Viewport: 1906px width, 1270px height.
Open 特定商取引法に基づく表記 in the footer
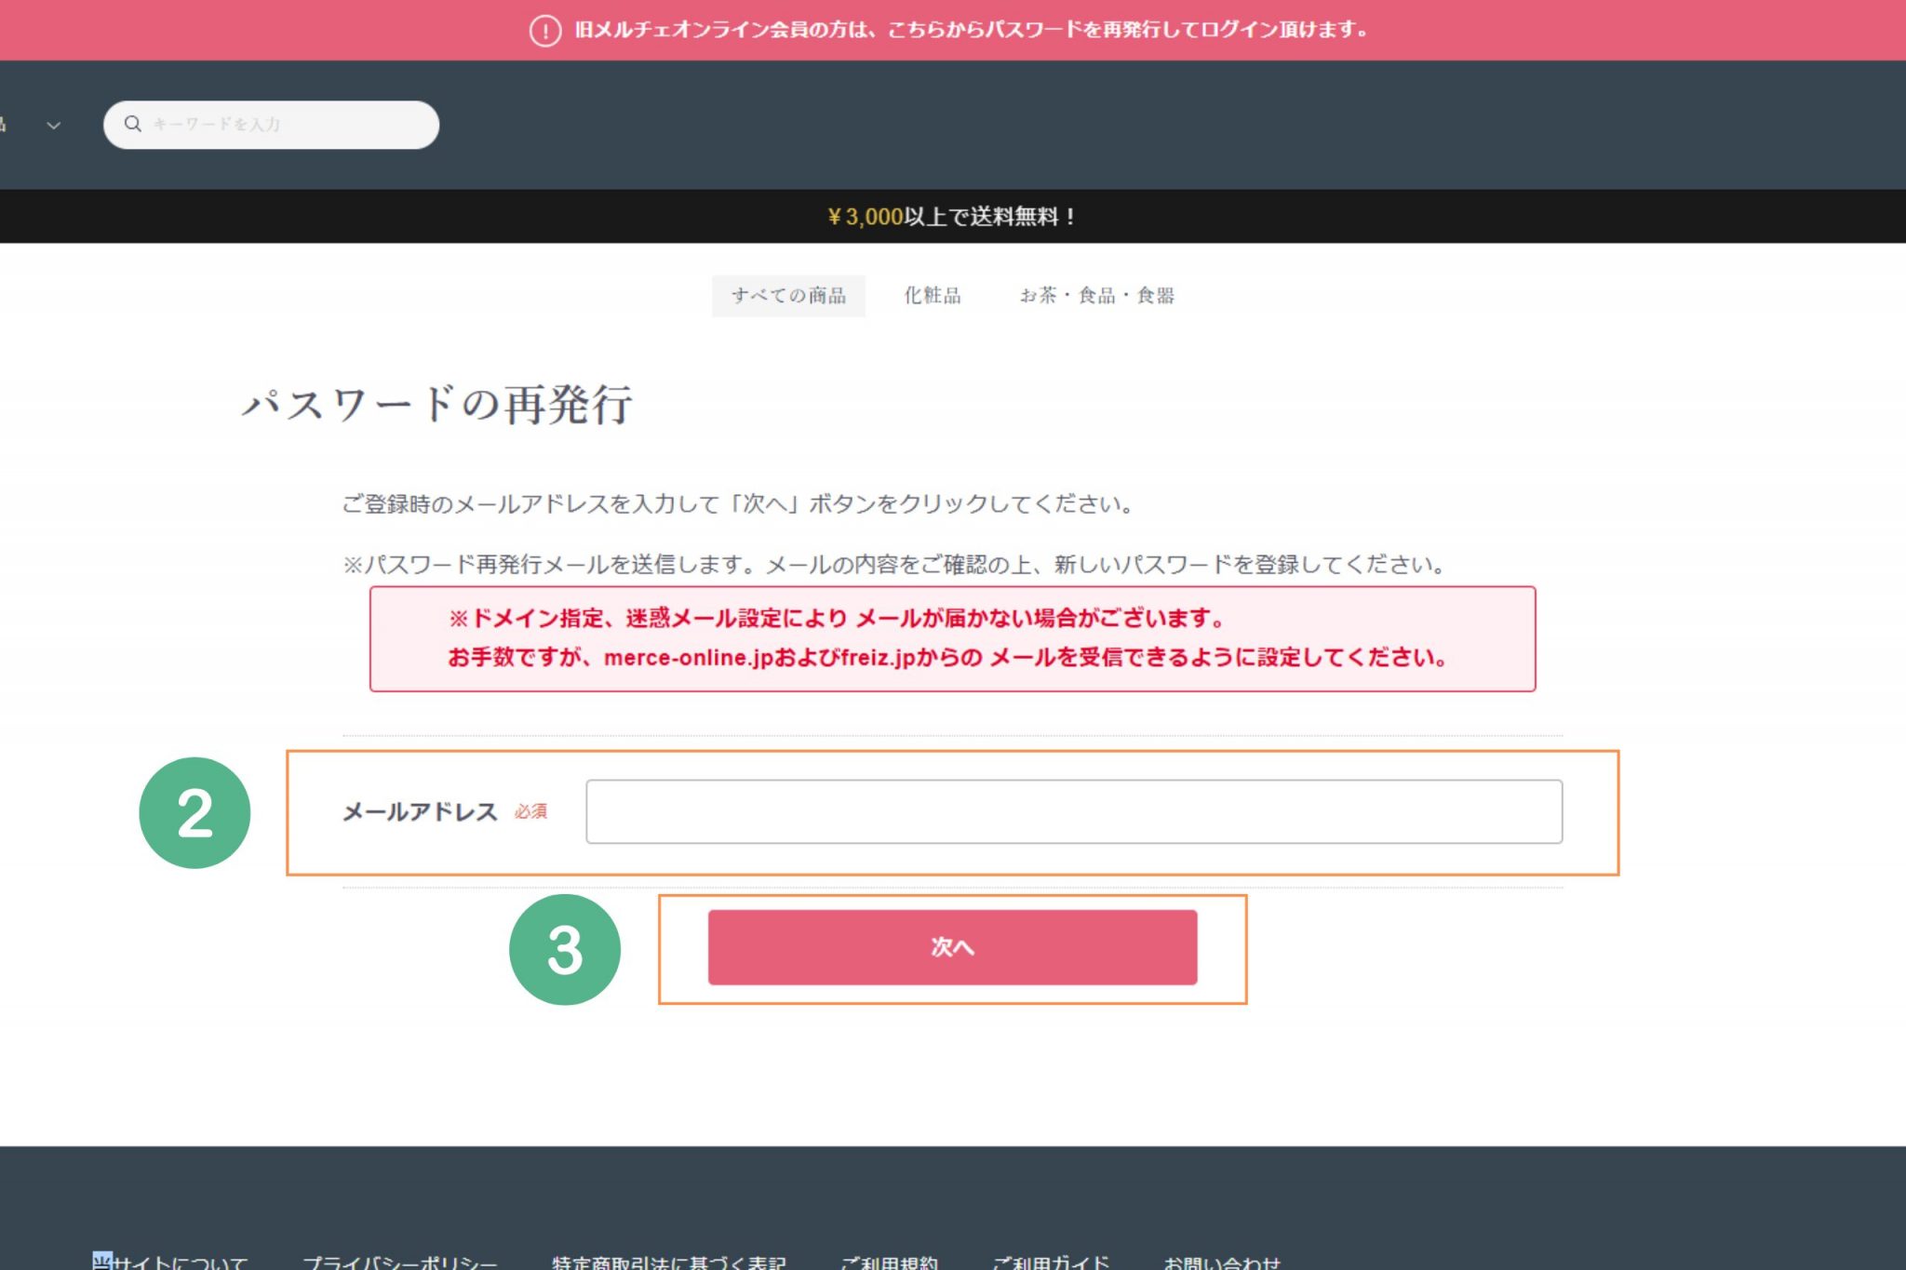[x=668, y=1262]
